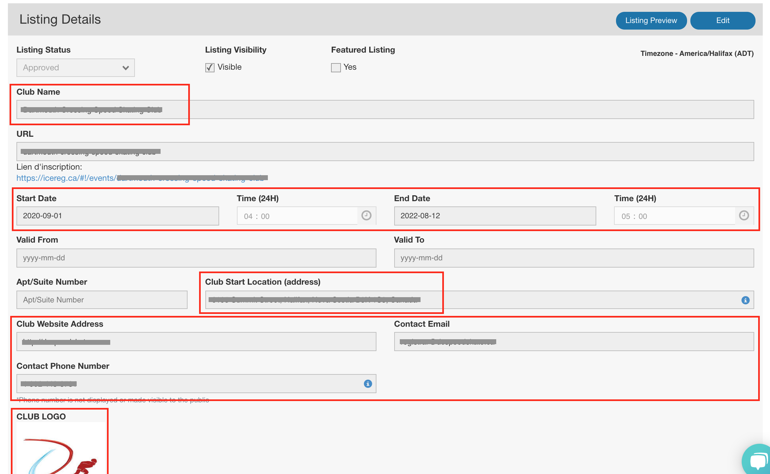The height and width of the screenshot is (474, 770).
Task: Click the info icon in Contact Phone Number field
Action: (368, 384)
